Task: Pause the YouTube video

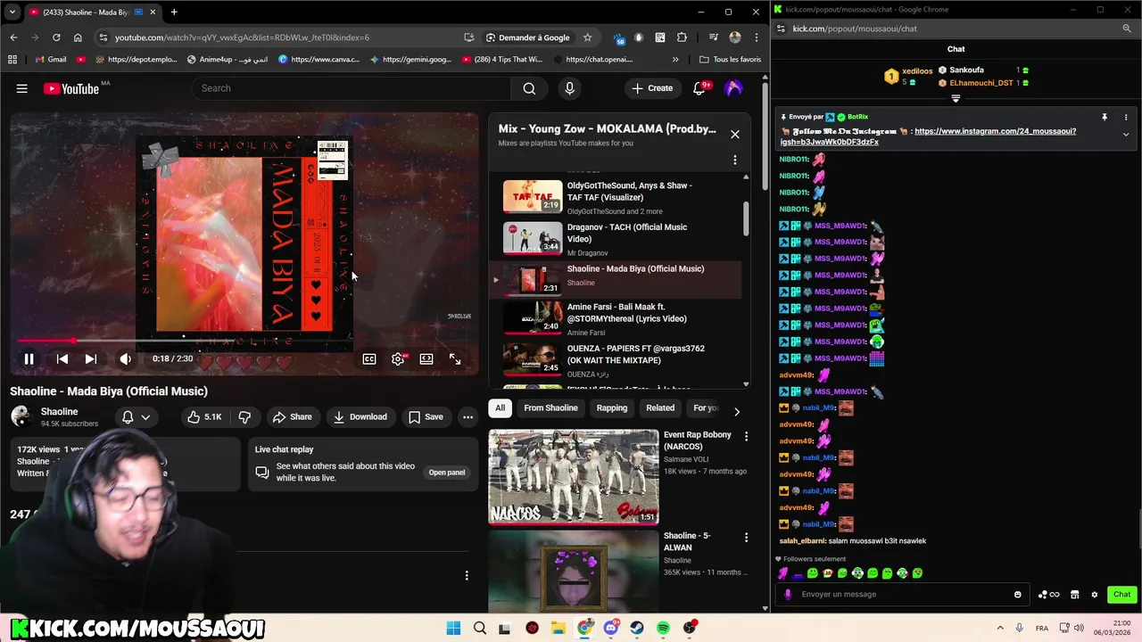Action: click(29, 358)
